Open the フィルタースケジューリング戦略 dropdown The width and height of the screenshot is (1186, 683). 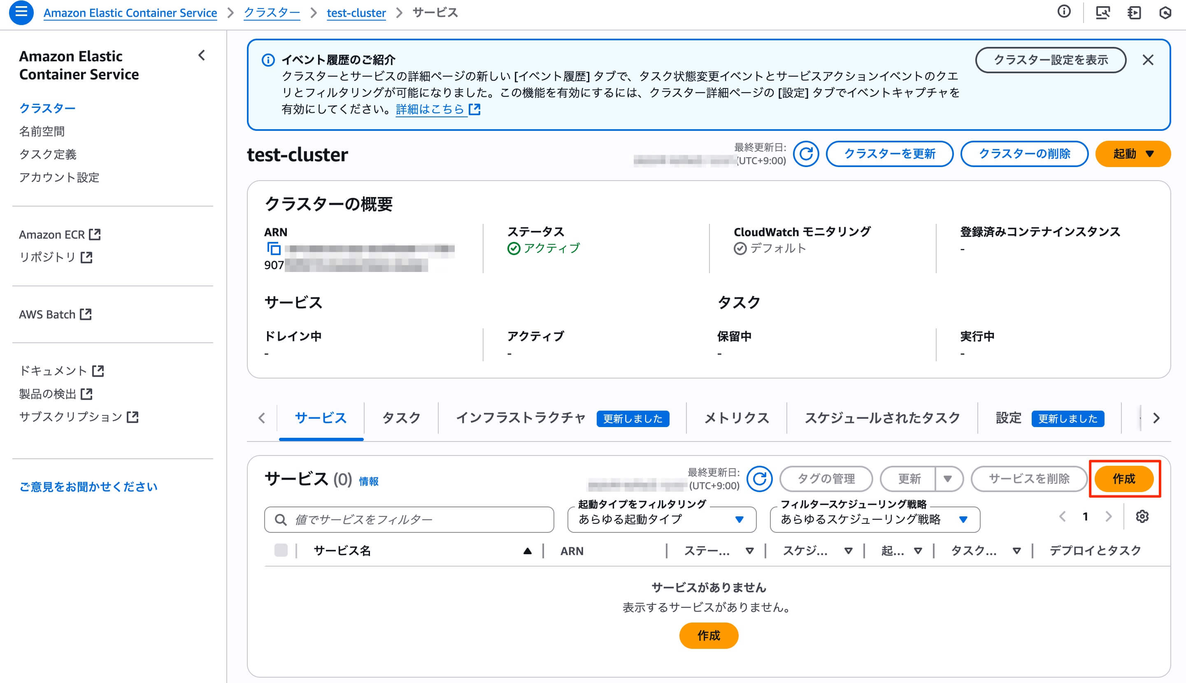pyautogui.click(x=874, y=520)
